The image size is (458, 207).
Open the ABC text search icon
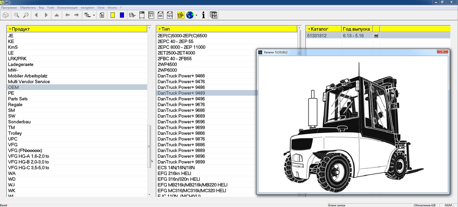click(x=160, y=15)
